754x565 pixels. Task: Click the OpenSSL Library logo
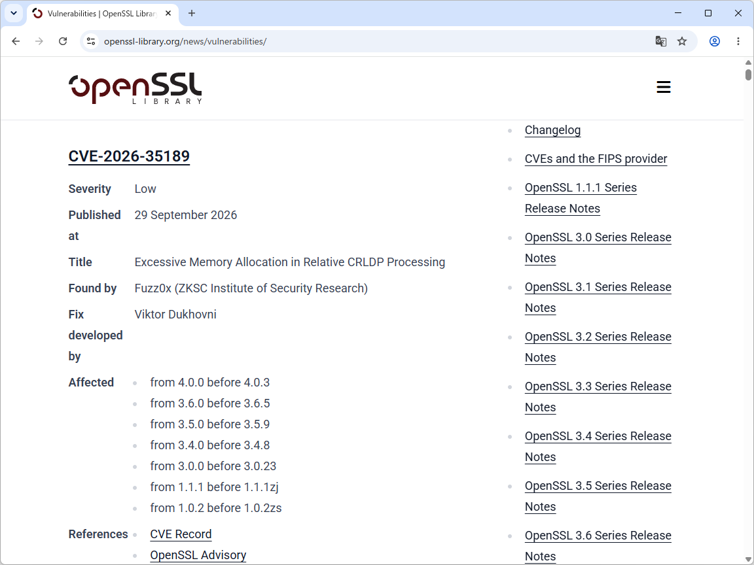(x=135, y=88)
